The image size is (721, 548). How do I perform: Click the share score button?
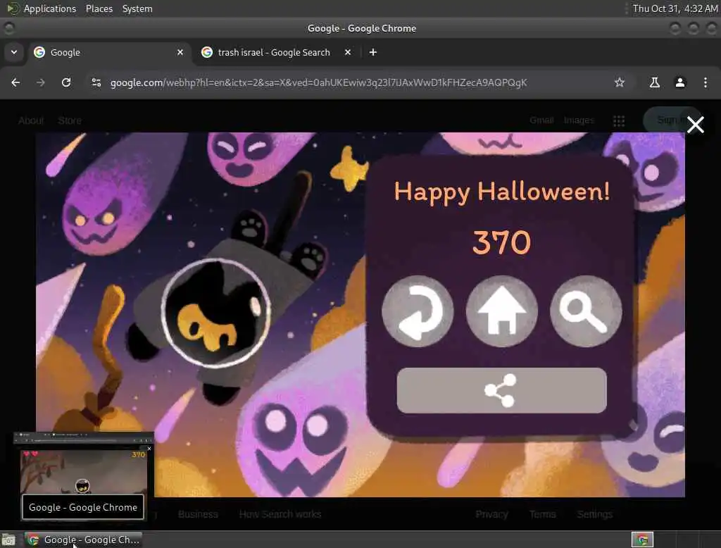(x=501, y=390)
